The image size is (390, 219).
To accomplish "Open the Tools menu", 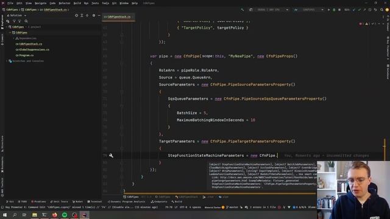I will (x=105, y=3).
